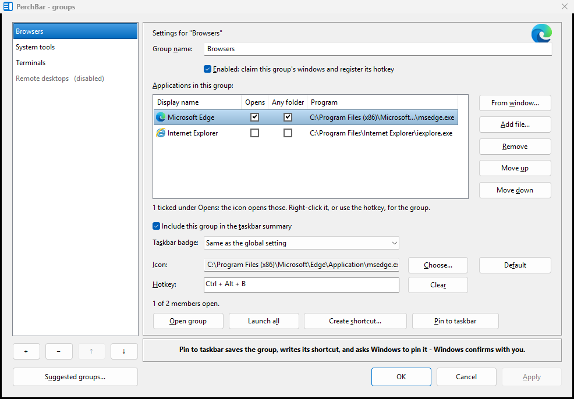
Task: Click the PerchBar app icon in title bar
Action: pos(8,6)
